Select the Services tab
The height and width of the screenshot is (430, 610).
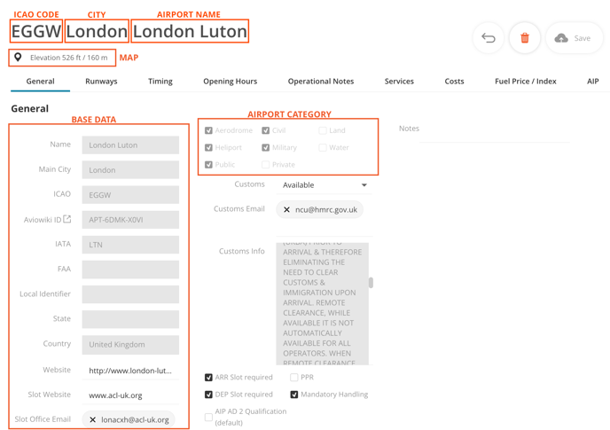tap(399, 81)
